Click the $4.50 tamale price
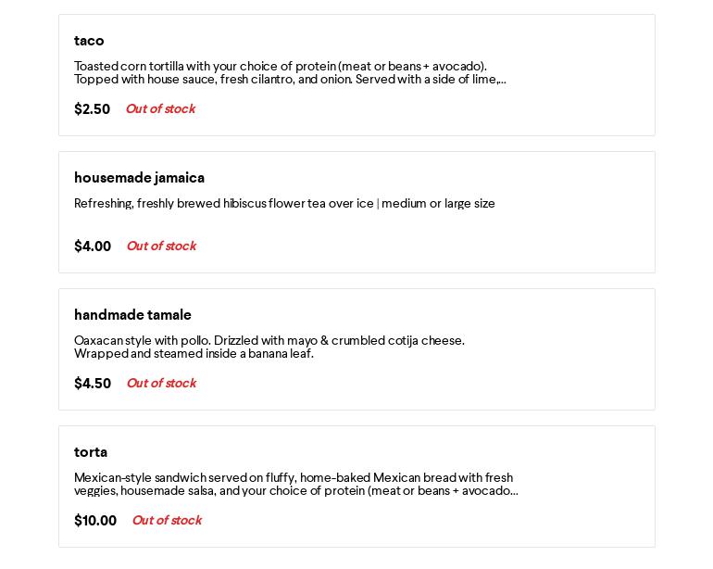 93,384
